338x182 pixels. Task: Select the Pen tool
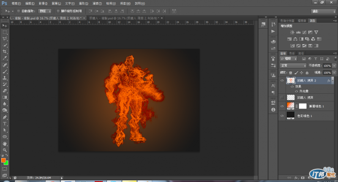5,117
